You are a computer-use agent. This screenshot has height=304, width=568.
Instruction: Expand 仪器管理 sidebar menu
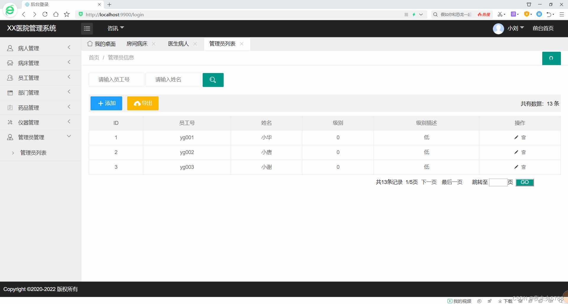tap(41, 122)
